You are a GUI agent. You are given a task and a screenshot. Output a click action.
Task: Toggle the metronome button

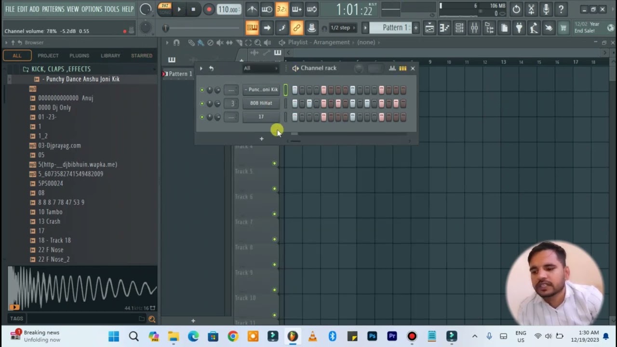click(252, 9)
